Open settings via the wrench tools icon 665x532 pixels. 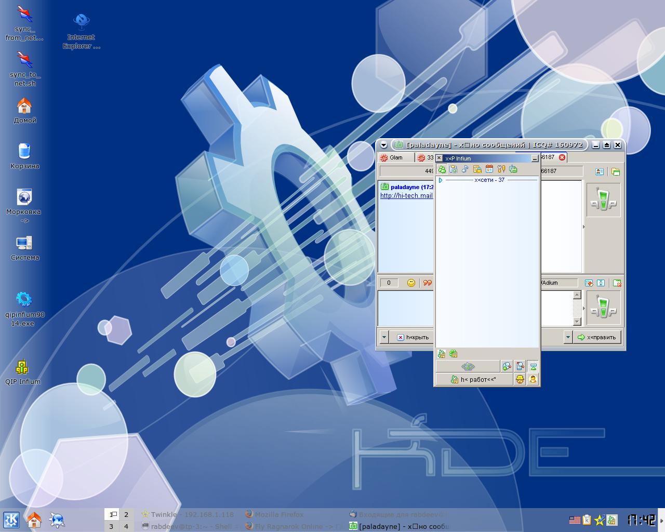pos(501,169)
